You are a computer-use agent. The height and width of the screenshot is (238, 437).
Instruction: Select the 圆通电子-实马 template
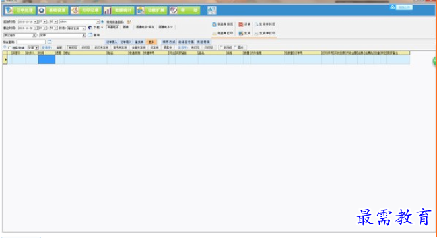(x=145, y=27)
